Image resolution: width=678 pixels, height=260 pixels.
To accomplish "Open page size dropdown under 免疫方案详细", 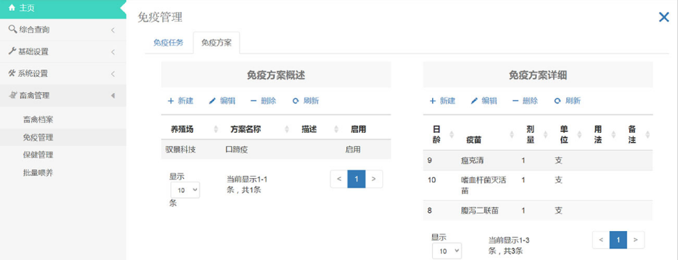I will pyautogui.click(x=447, y=251).
